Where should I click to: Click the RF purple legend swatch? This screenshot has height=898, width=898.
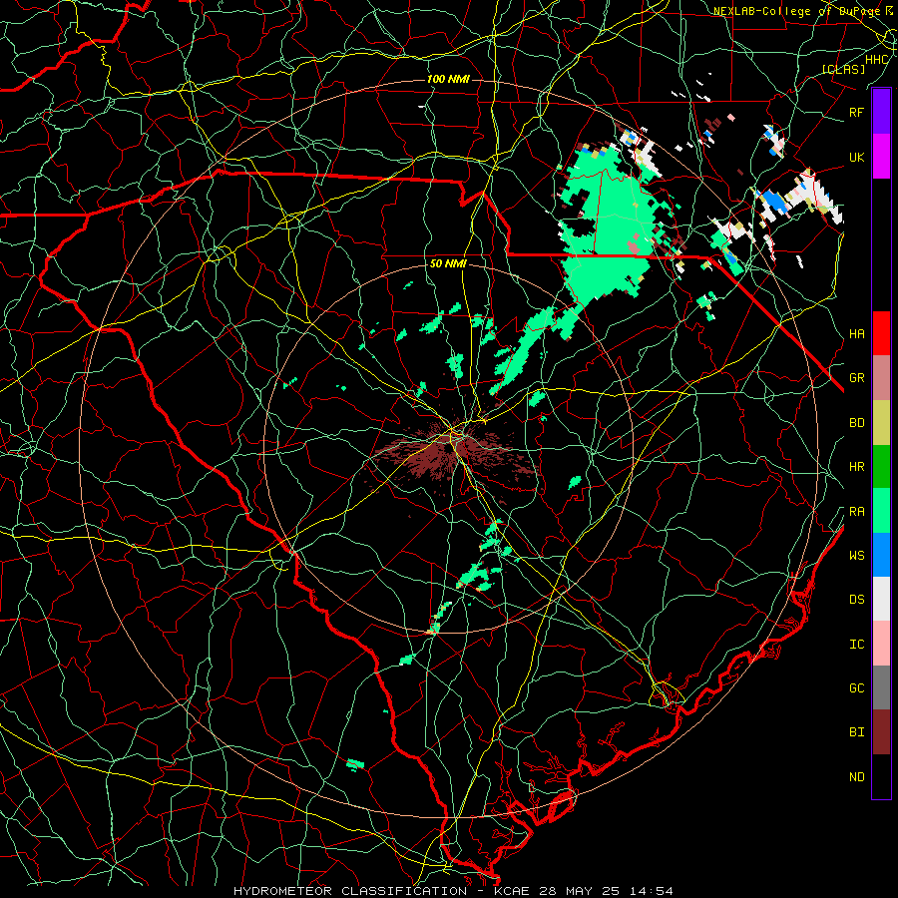[881, 112]
